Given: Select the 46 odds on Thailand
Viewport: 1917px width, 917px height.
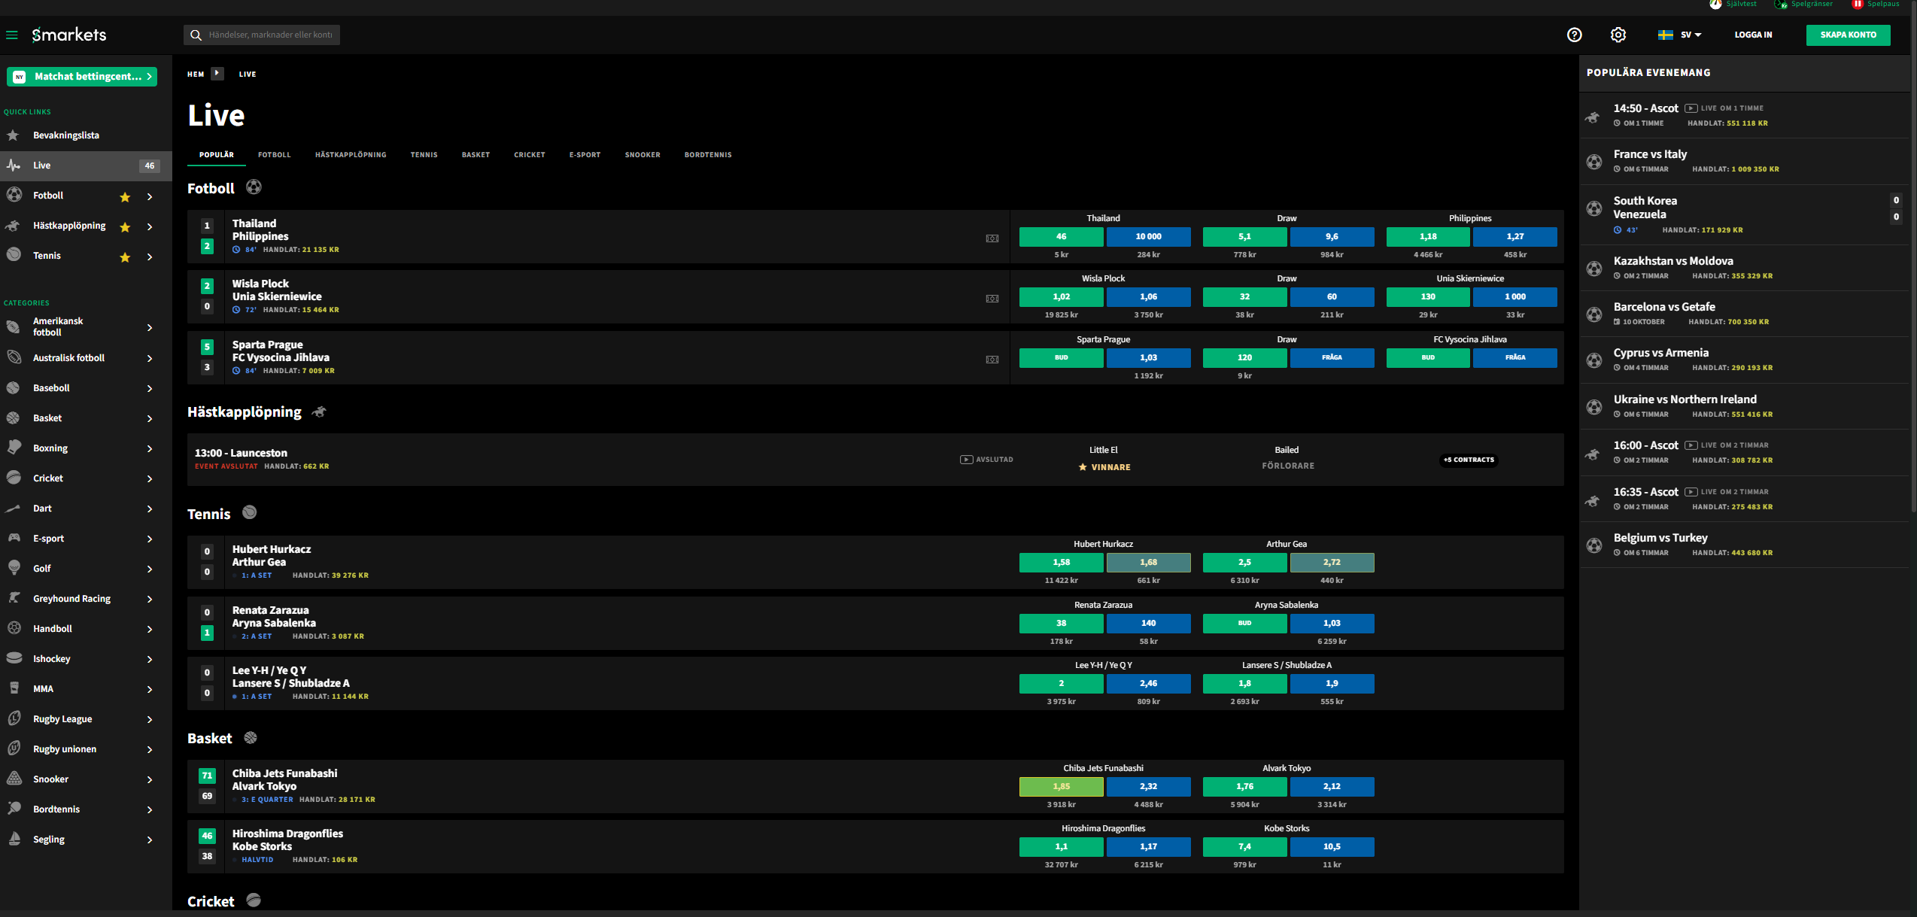Looking at the screenshot, I should click(x=1061, y=236).
